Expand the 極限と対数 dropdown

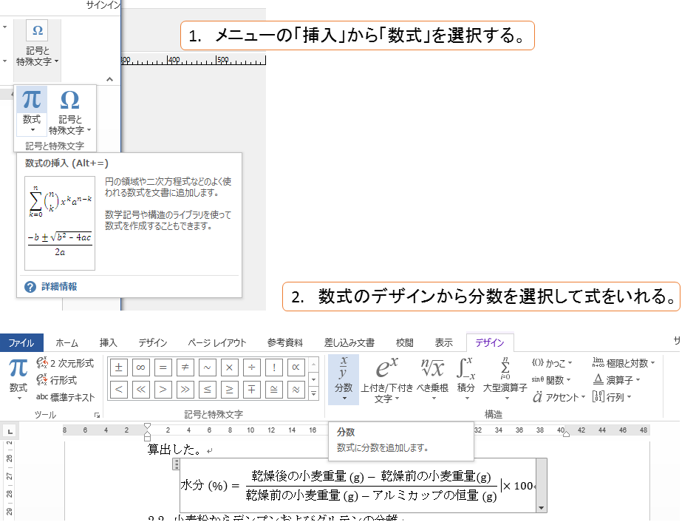(x=624, y=363)
